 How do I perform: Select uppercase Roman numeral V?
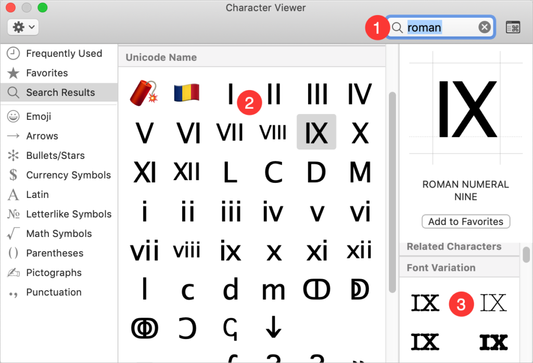[145, 133]
